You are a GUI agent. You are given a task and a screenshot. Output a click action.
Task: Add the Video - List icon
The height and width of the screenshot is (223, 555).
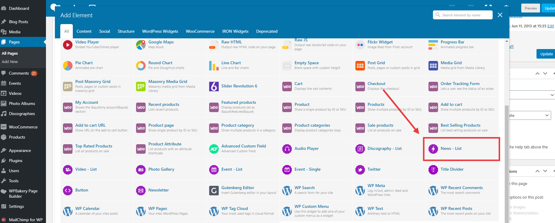pyautogui.click(x=68, y=170)
